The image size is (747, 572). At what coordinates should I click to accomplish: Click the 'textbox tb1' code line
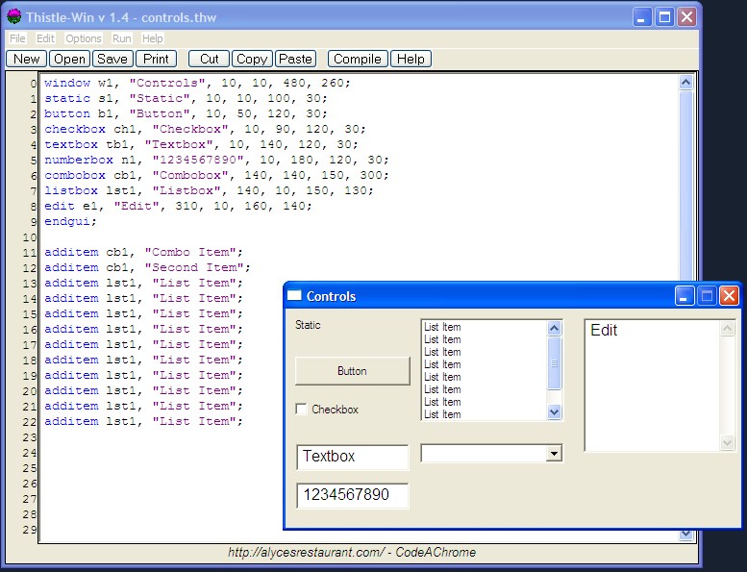pos(202,144)
